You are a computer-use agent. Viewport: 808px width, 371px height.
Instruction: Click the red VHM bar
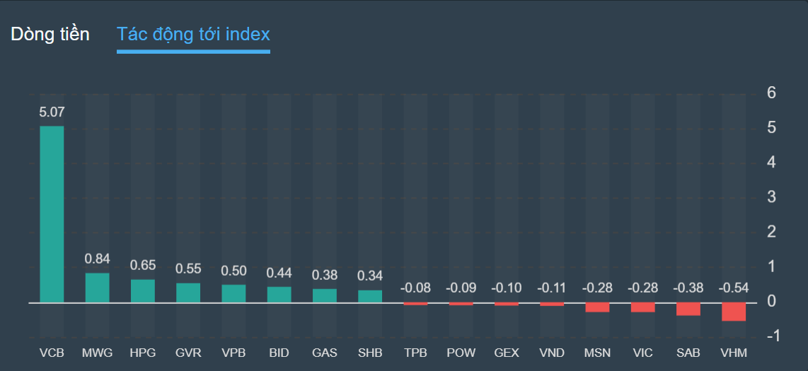(734, 312)
